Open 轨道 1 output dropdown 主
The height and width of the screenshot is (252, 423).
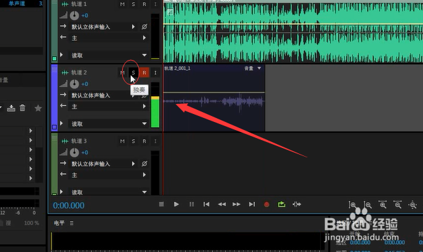(x=109, y=38)
